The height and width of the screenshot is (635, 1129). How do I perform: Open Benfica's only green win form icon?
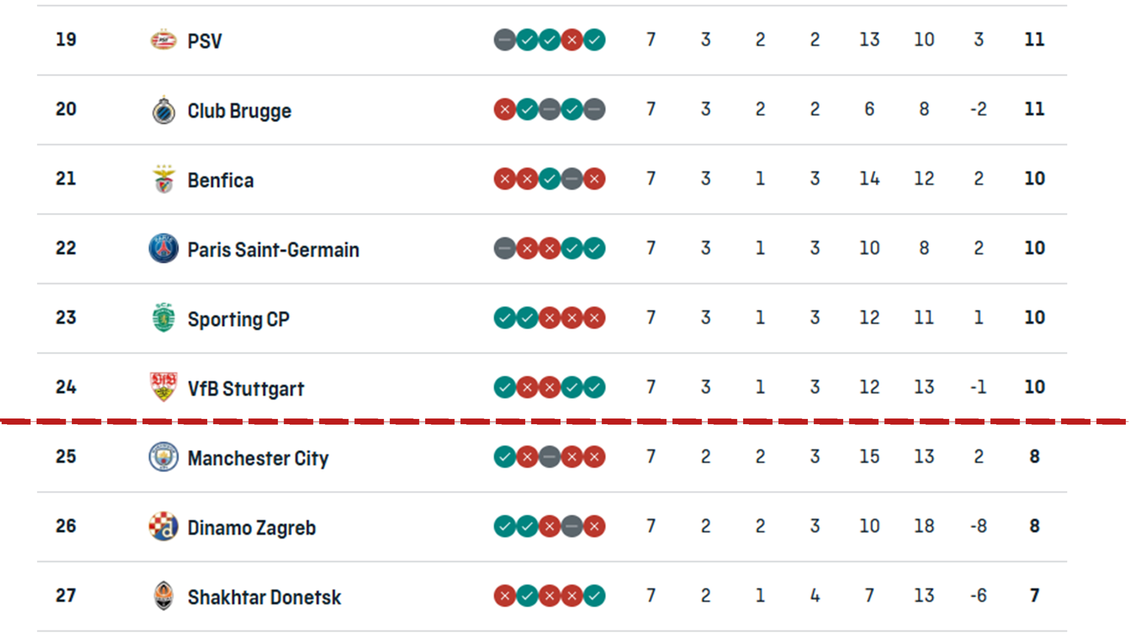click(550, 179)
